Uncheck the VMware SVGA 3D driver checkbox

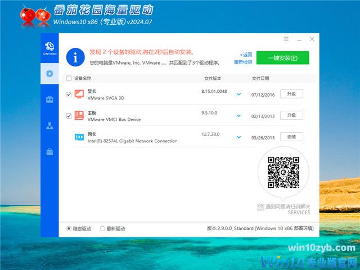point(69,94)
